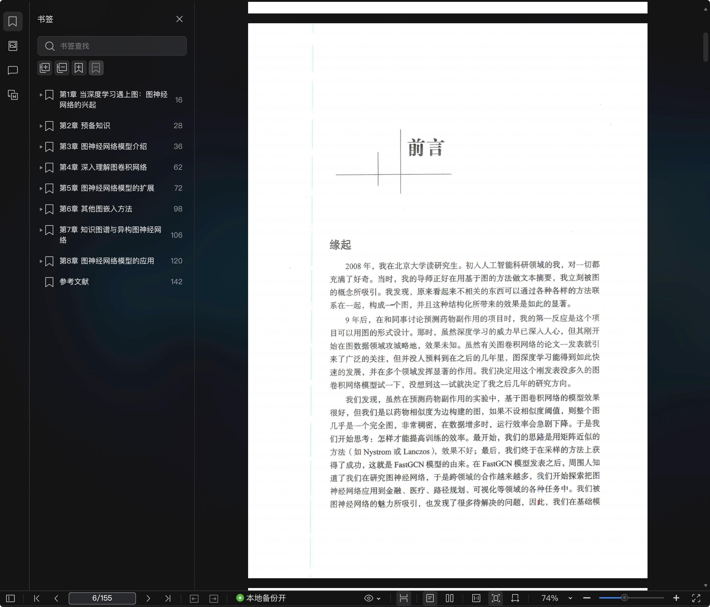Focus the 书签查找 search field
Viewport: 710px width, 607px height.
point(112,46)
